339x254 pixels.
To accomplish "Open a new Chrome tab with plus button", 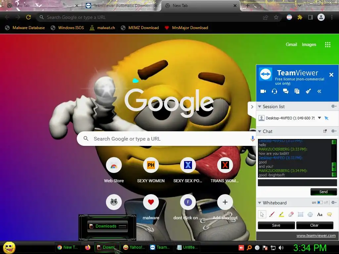I will (x=248, y=6).
